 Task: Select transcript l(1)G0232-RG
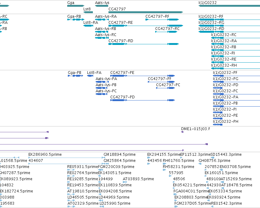[x=229, y=26]
